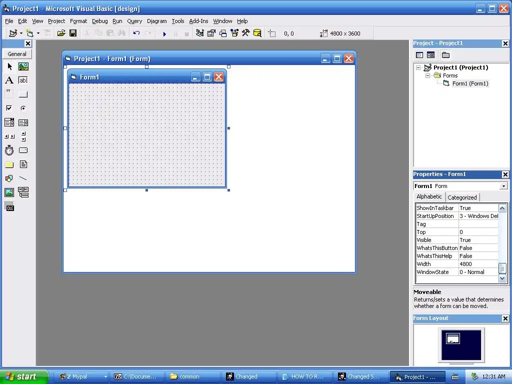Click the Width property value 4800

478,264
